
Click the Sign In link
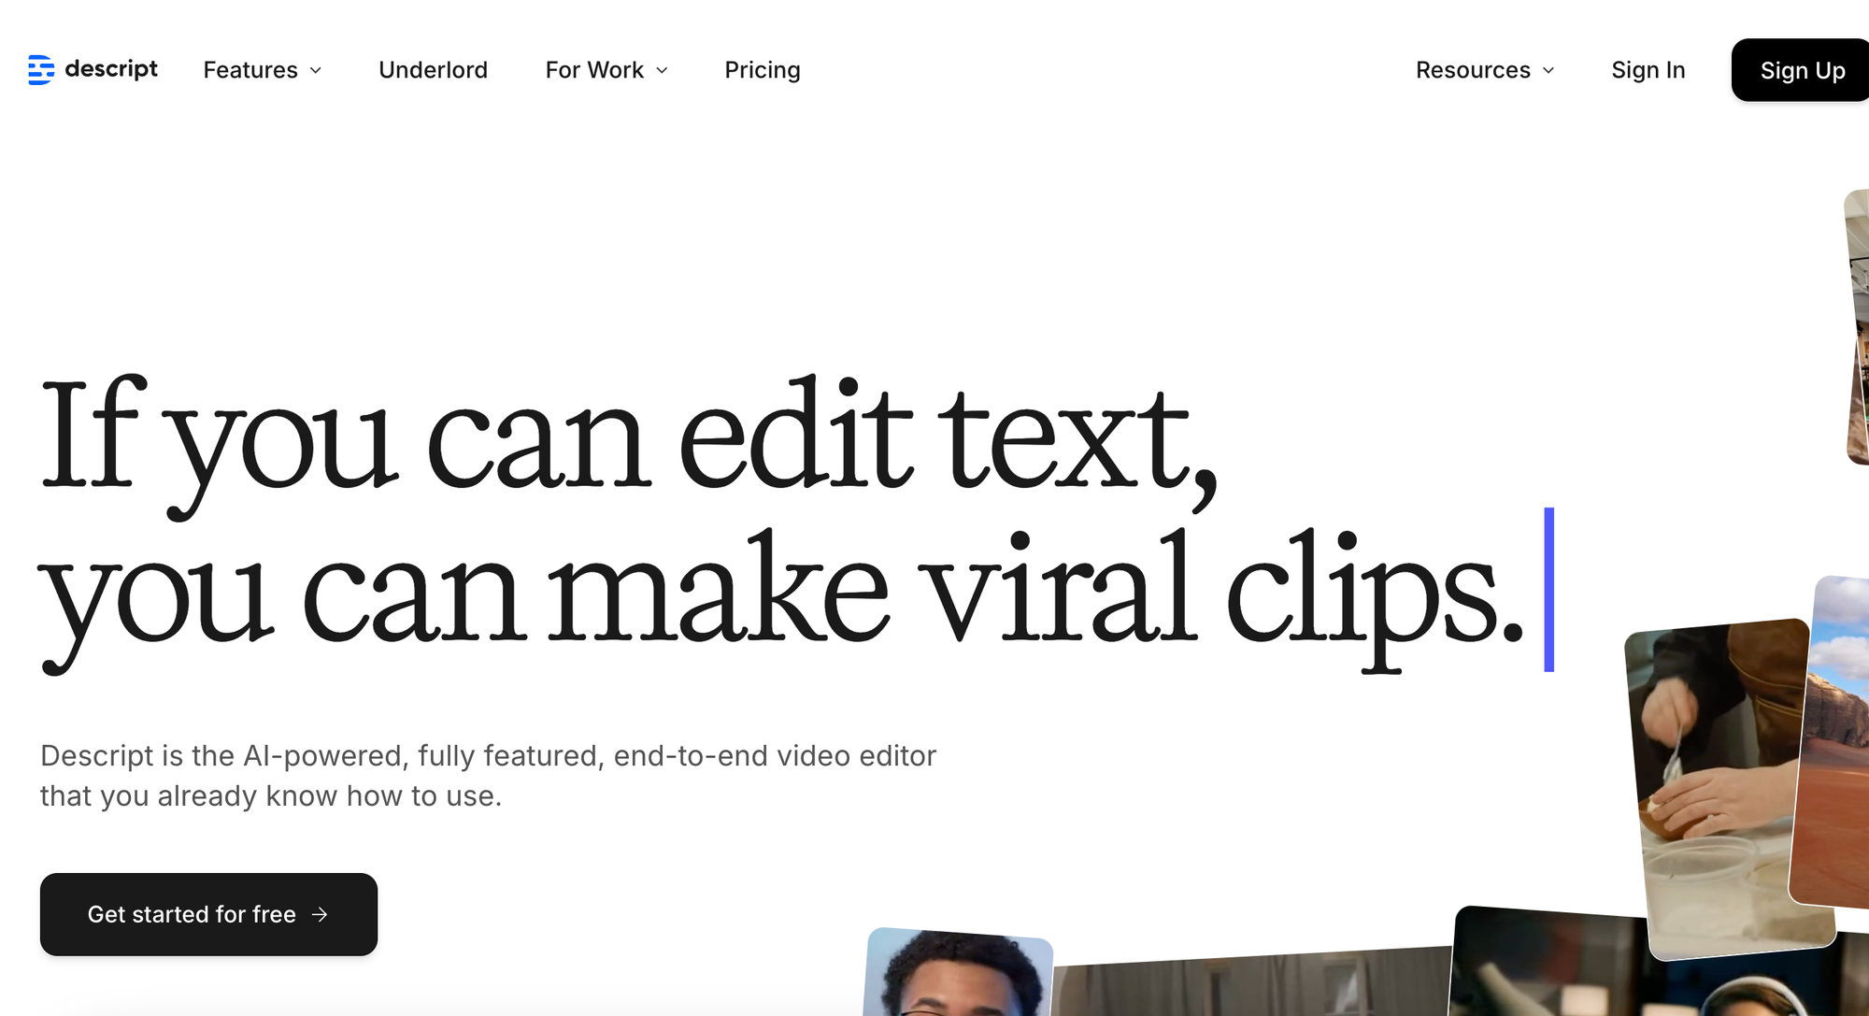[x=1648, y=70]
